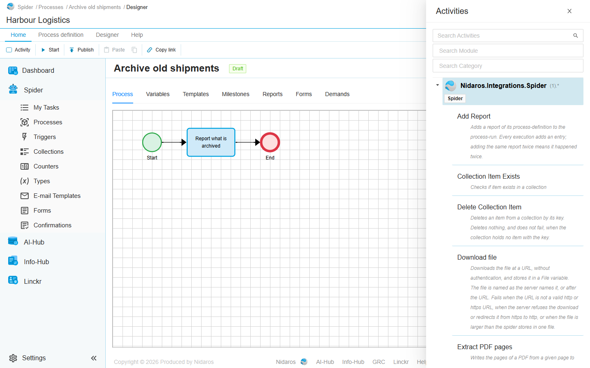Click the Forms icon in sidebar
This screenshot has width=590, height=368.
[x=25, y=211]
